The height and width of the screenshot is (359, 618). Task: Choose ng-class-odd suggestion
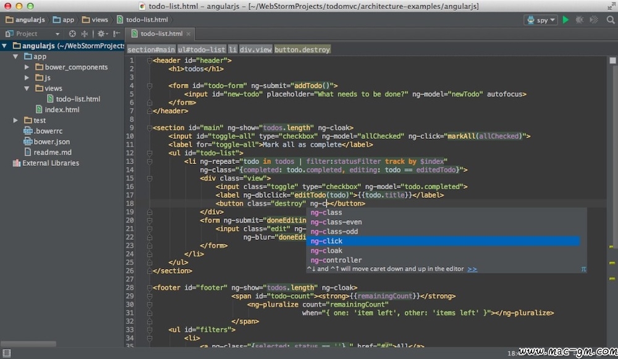tap(443, 231)
